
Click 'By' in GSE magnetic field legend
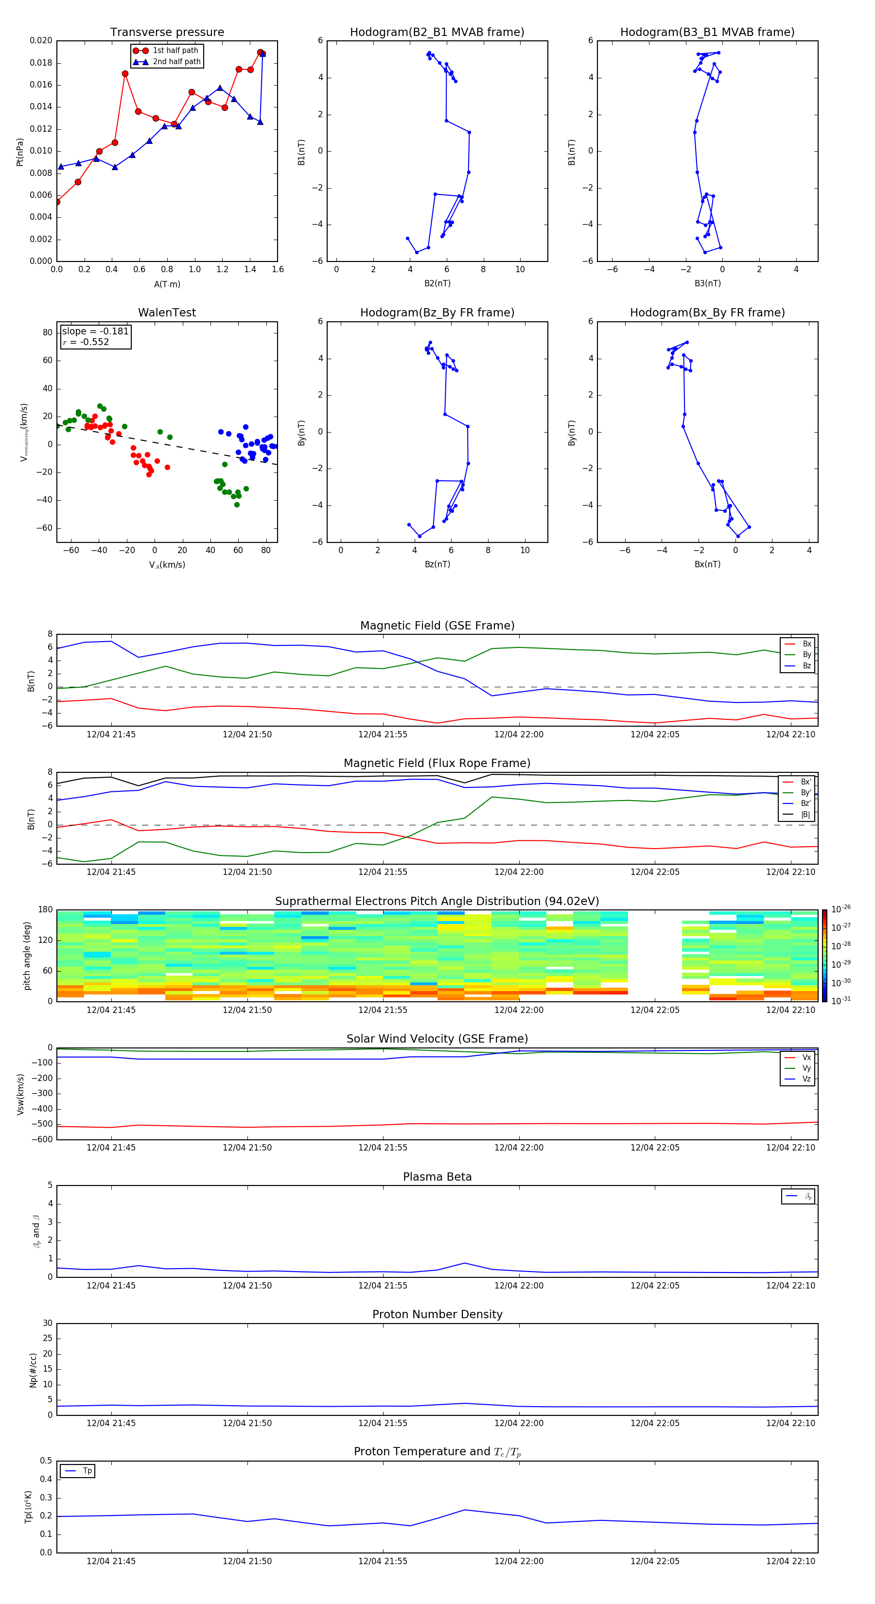pos(806,655)
